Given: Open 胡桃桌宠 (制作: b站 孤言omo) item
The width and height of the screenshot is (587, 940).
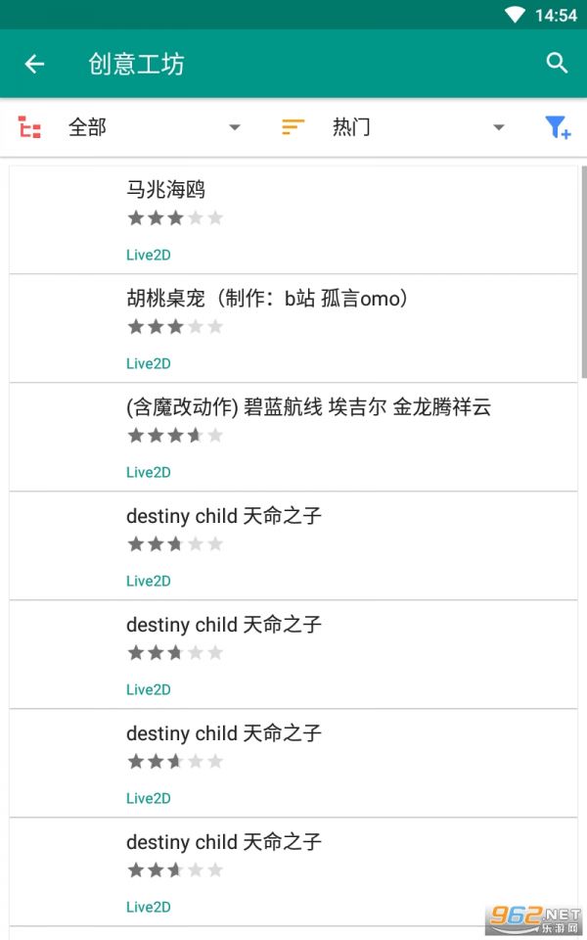Looking at the screenshot, I should [x=293, y=329].
